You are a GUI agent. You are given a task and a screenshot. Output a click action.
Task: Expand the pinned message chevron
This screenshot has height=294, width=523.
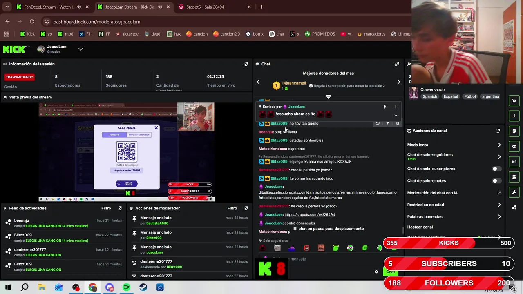pos(396,116)
